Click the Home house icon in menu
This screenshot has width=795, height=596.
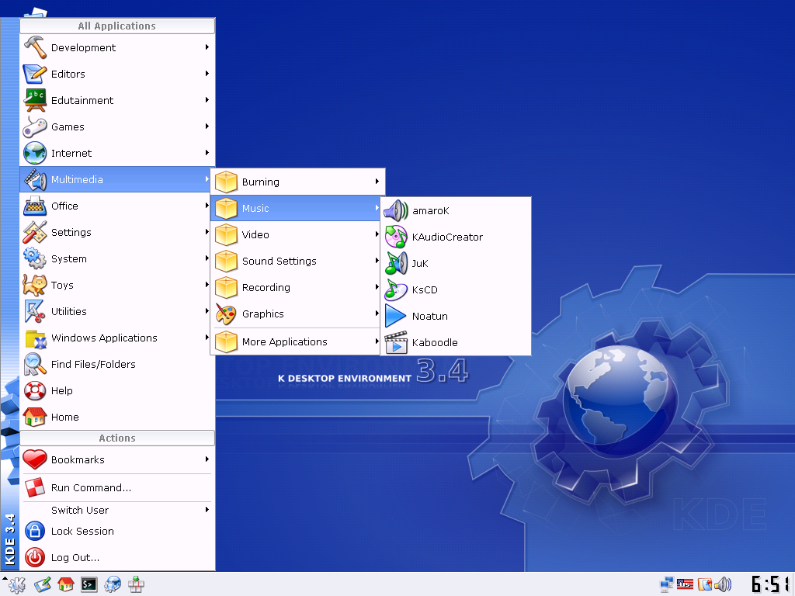35,417
